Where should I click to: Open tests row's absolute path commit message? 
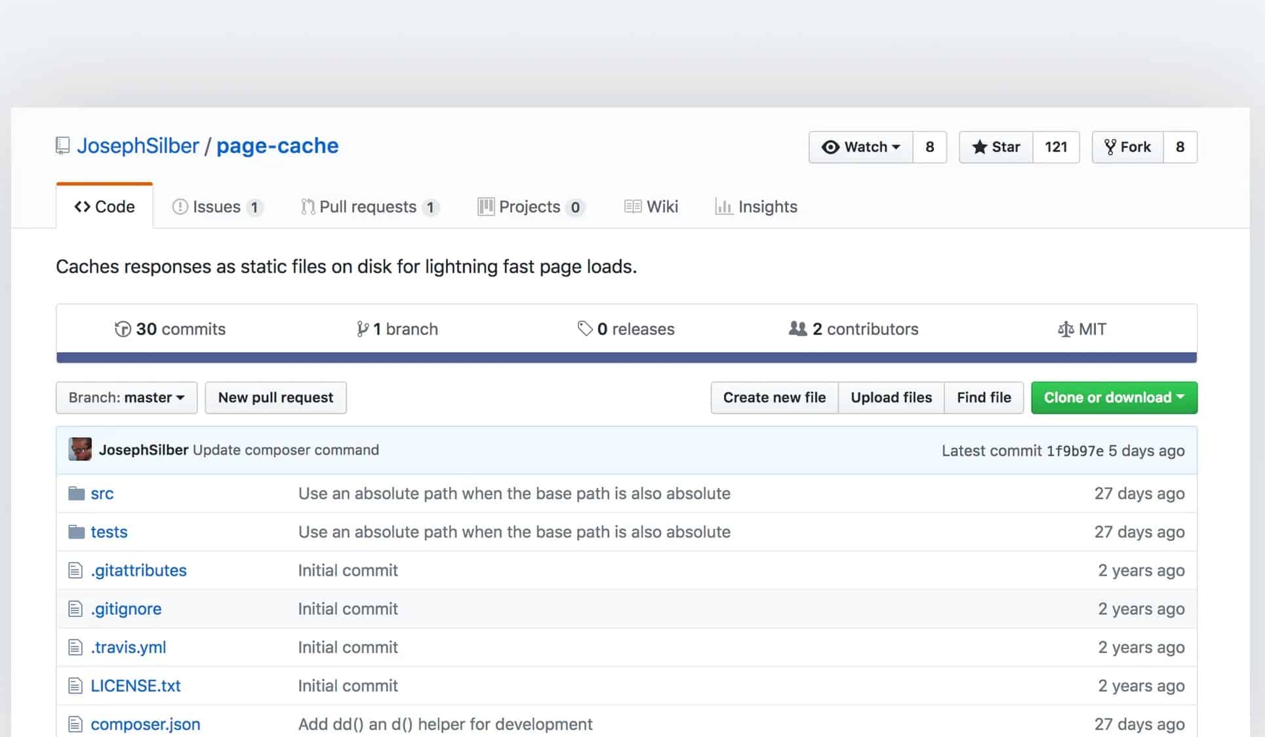pos(514,532)
